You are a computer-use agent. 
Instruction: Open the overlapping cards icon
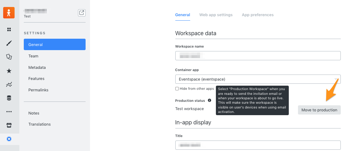pos(9,57)
